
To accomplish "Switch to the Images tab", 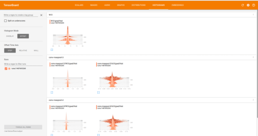I will (94, 5).
